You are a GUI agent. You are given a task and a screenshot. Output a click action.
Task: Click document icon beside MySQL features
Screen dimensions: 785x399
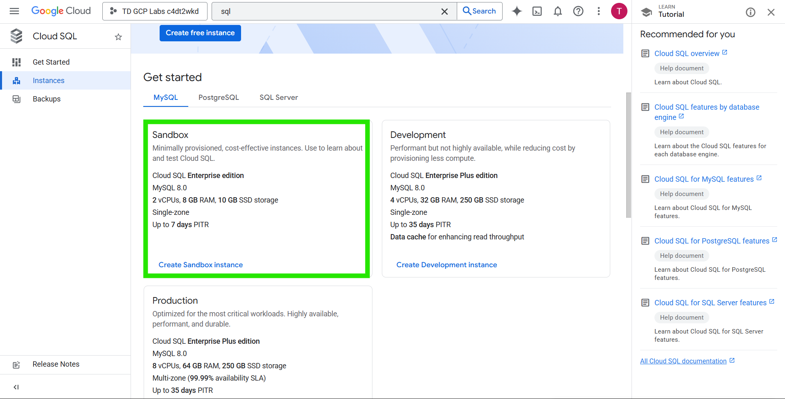tap(645, 179)
